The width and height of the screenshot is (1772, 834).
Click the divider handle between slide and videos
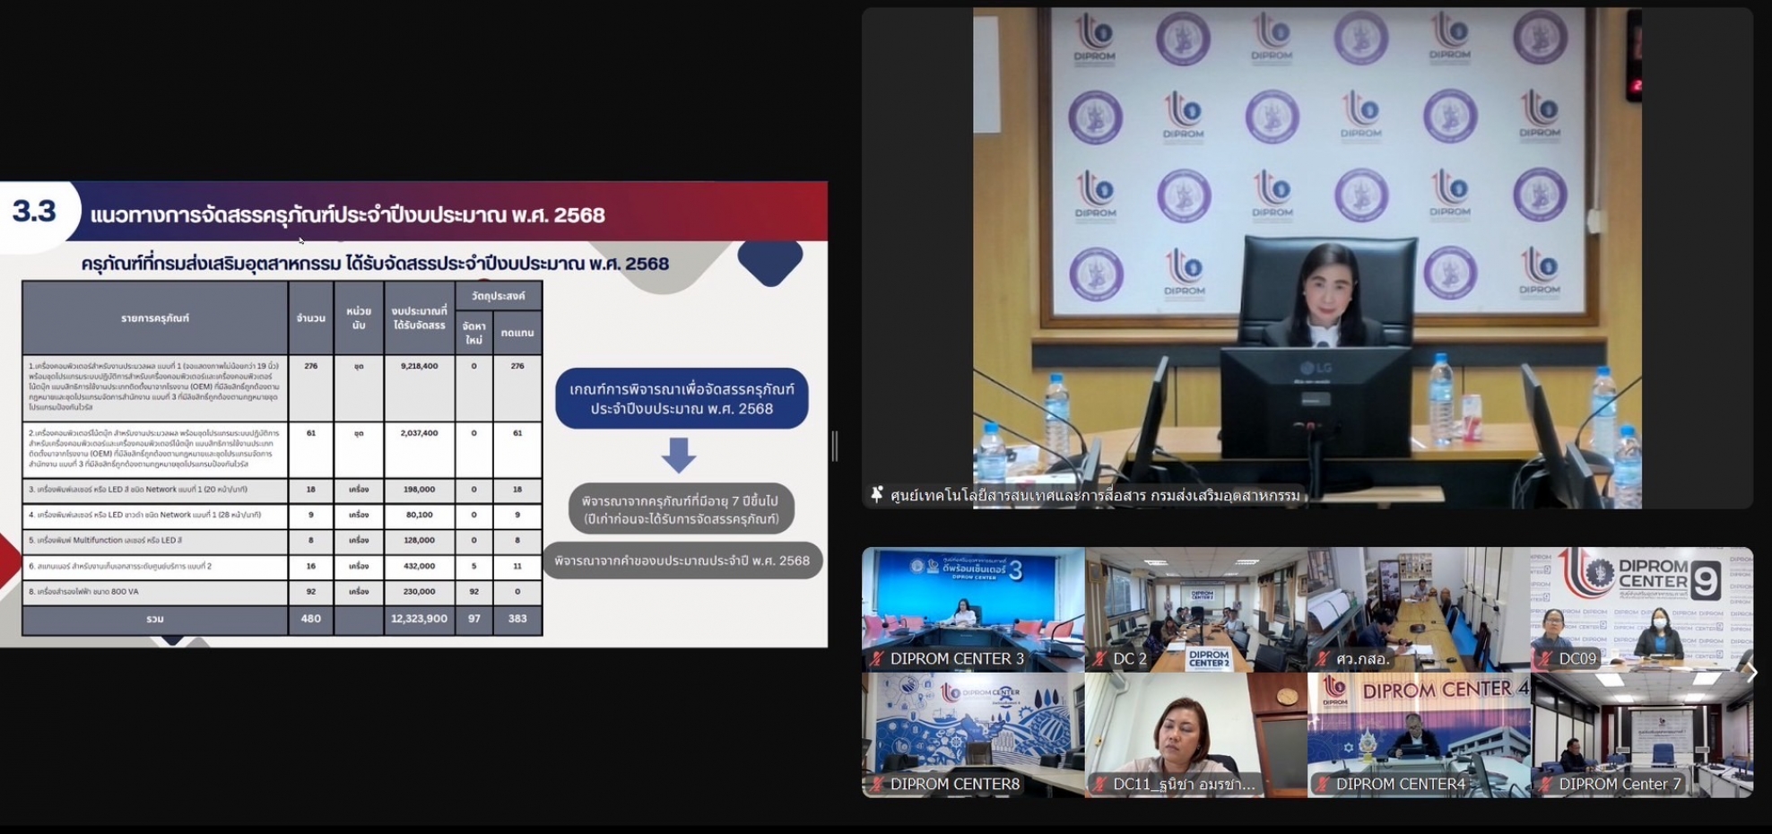[835, 446]
